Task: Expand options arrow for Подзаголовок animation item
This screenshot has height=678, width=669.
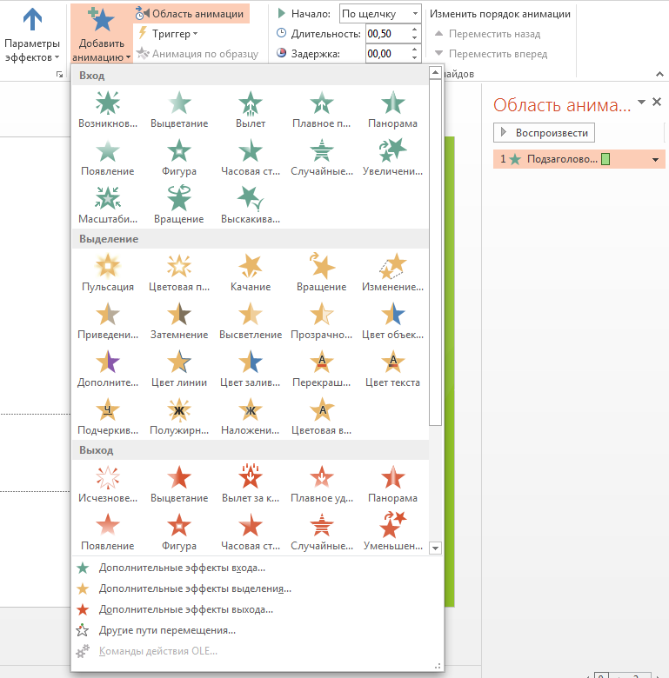Action: (x=656, y=160)
